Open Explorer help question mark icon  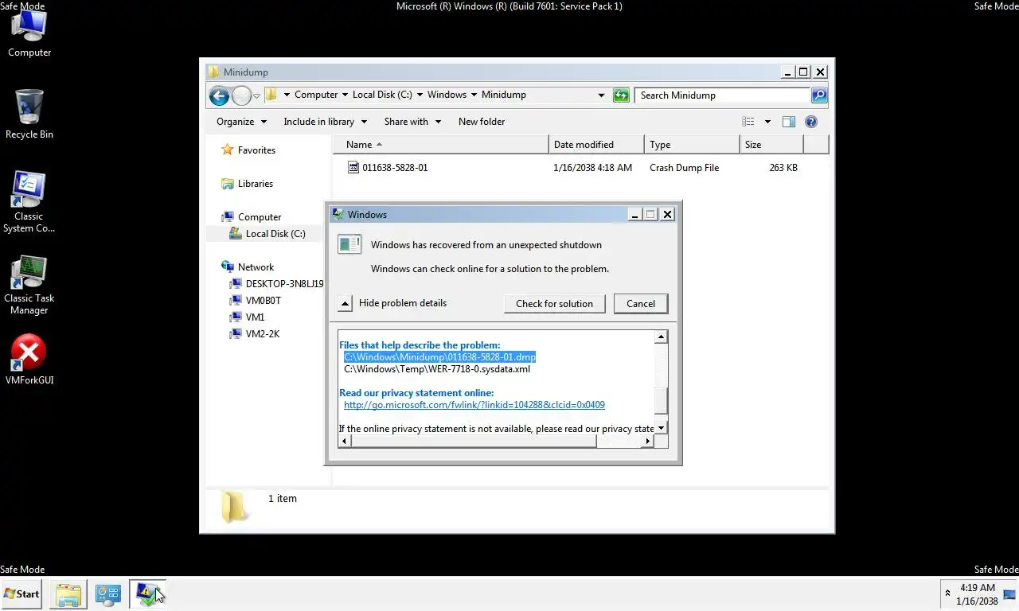(811, 122)
